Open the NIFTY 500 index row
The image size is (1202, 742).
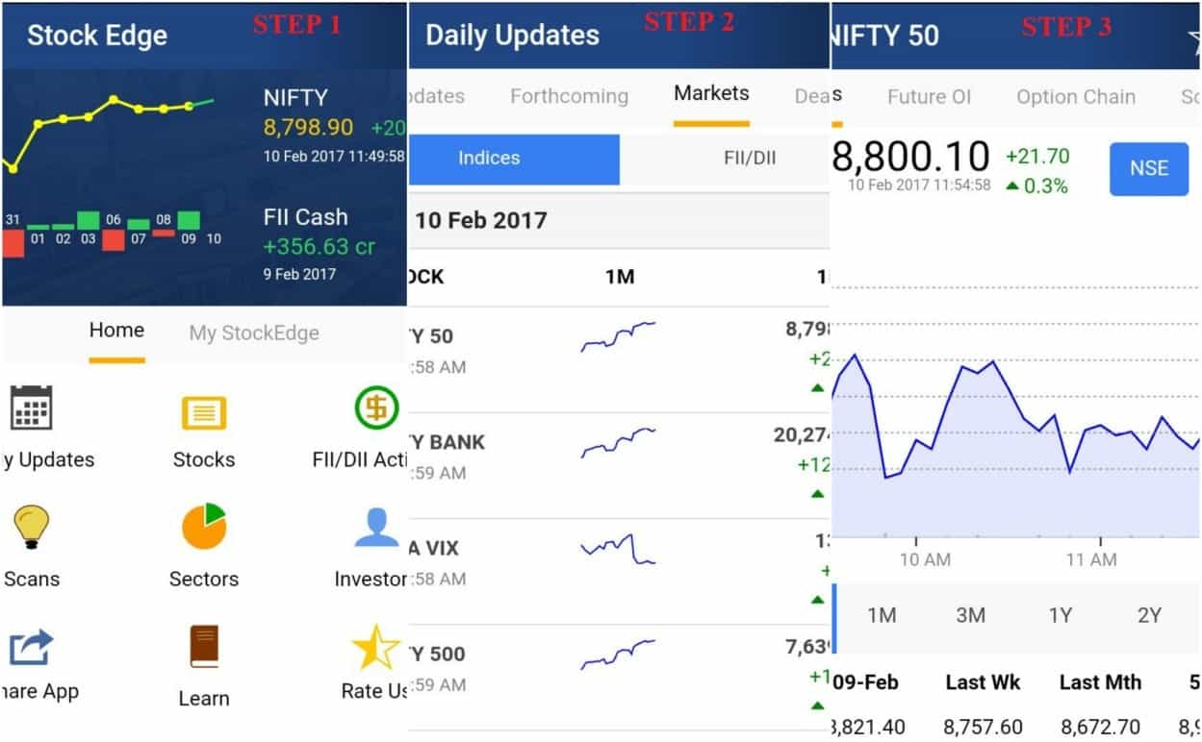(x=619, y=677)
